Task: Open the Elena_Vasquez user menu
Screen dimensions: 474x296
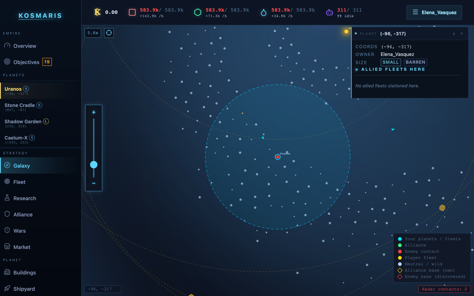Action: coord(434,12)
